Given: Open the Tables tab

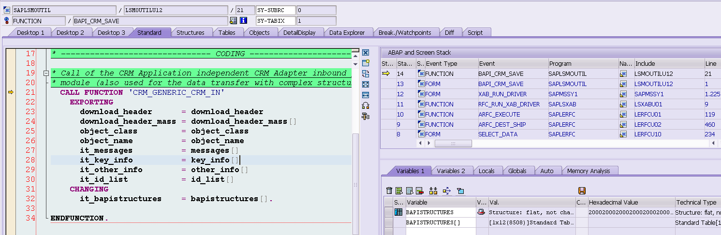Looking at the screenshot, I should click(x=227, y=32).
